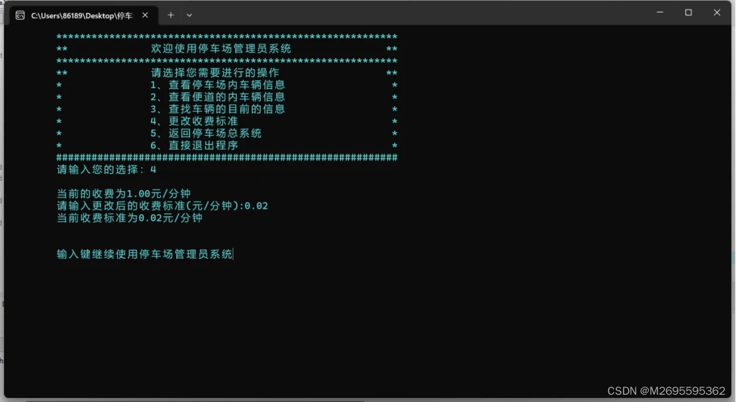The image size is (736, 402).
Task: Maximize the terminal window
Action: [689, 13]
